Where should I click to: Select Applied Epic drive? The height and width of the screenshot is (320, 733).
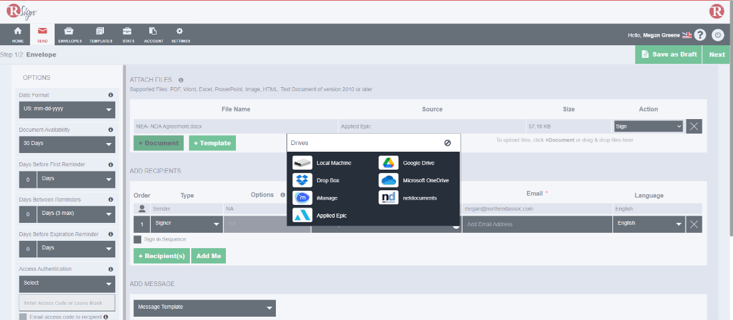319,216
